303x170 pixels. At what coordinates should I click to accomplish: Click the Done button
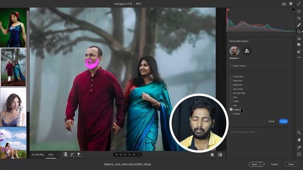pos(291,164)
